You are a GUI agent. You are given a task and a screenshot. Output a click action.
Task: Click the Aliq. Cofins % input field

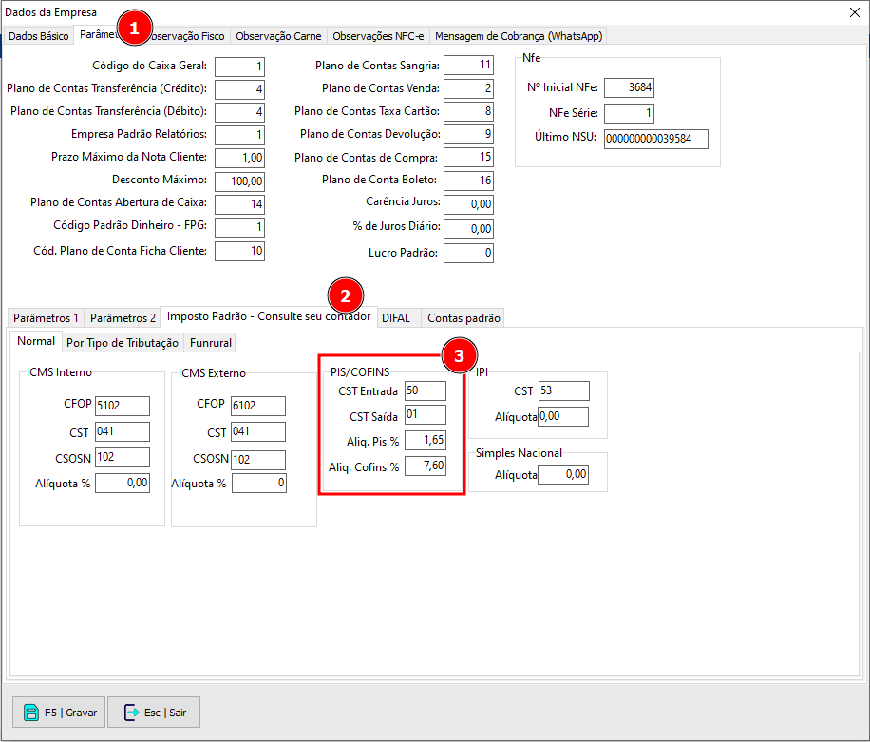[425, 466]
